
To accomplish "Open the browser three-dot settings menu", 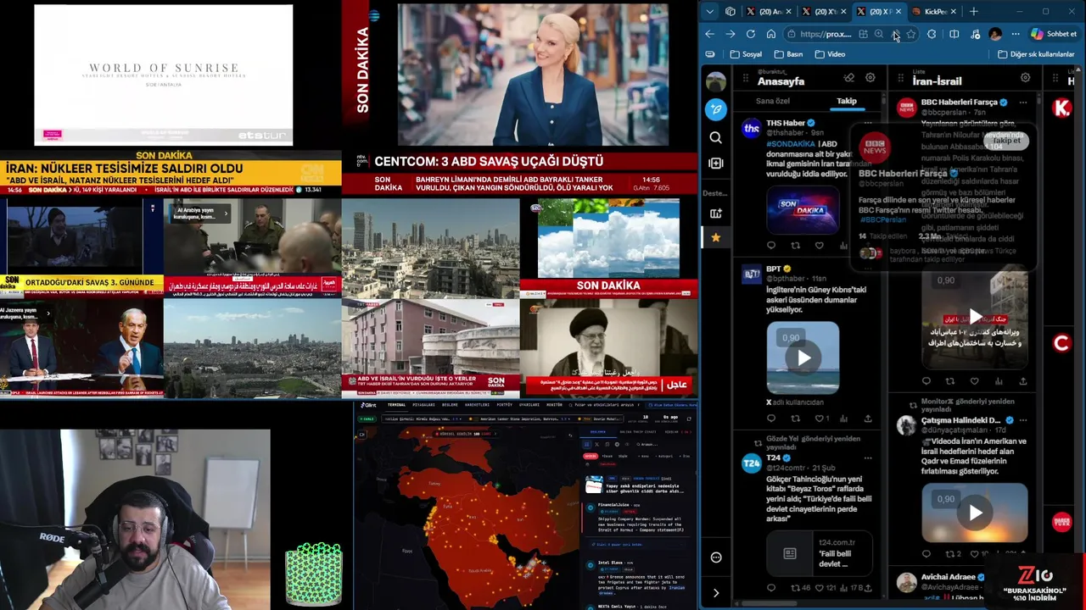I will [x=1016, y=34].
